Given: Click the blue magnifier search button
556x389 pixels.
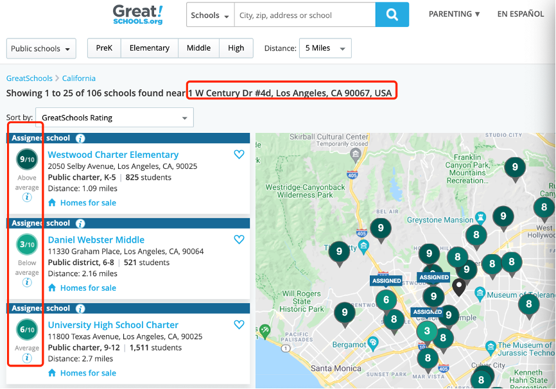Looking at the screenshot, I should pyautogui.click(x=392, y=15).
